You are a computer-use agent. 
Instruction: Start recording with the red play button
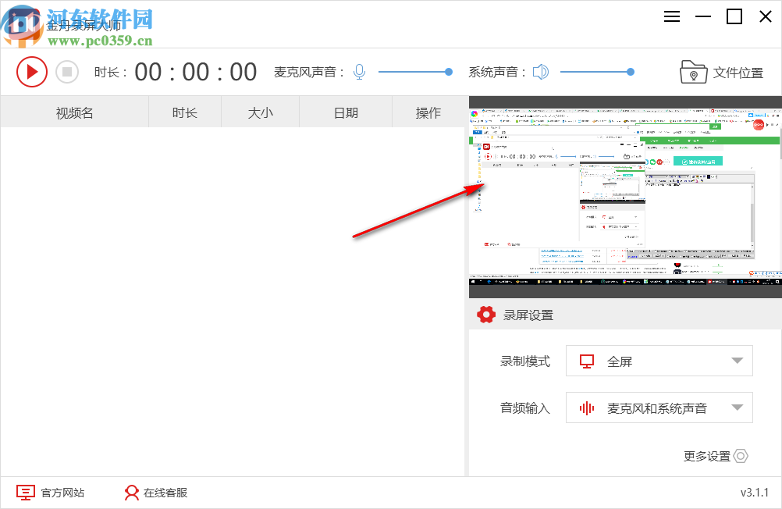tap(32, 71)
